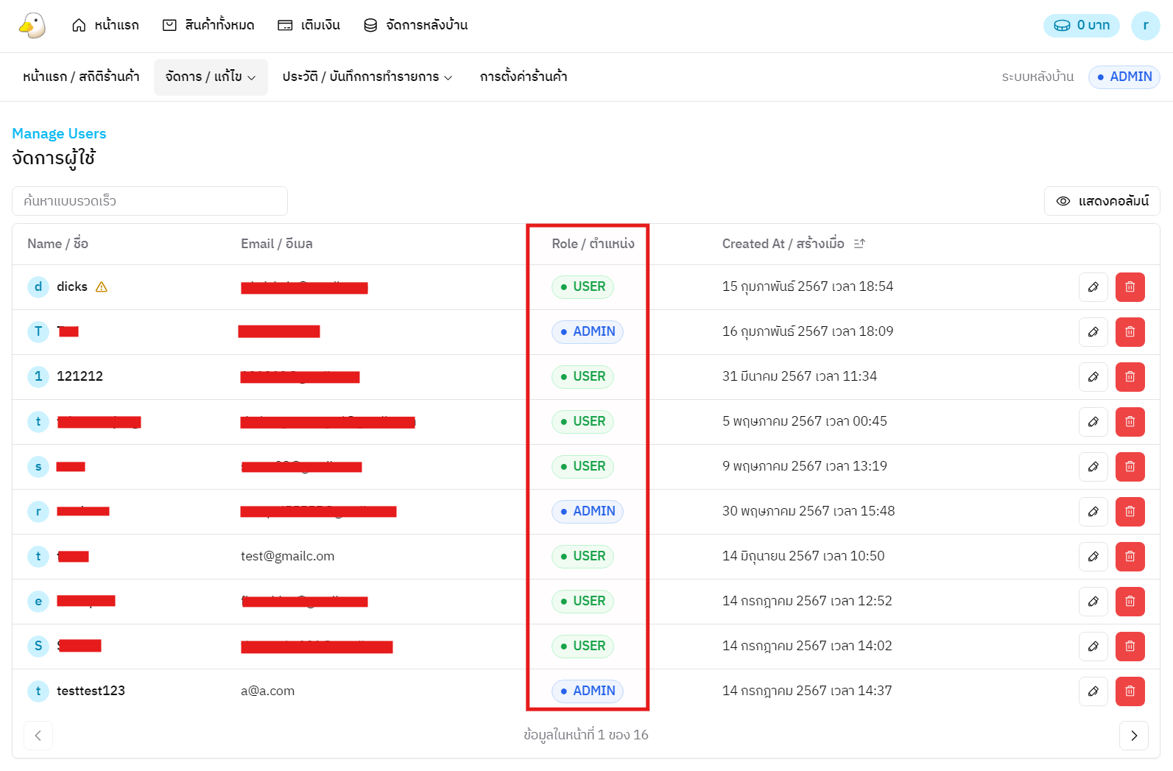1173x771 pixels.
Task: Expand the จัดการ / แก้ไข dropdown
Action: point(211,77)
